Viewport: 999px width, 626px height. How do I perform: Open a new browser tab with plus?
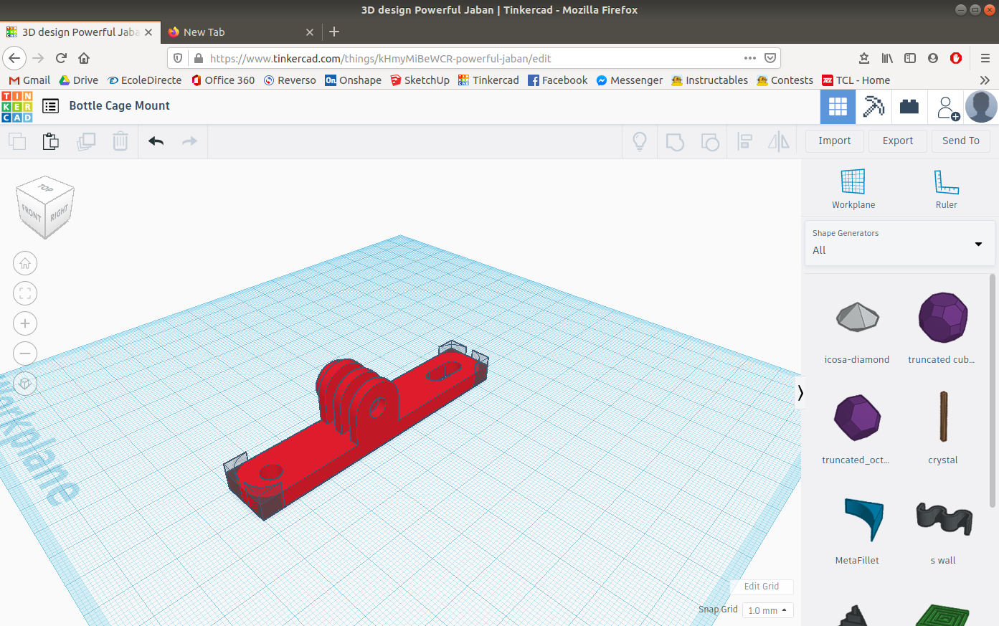point(334,32)
